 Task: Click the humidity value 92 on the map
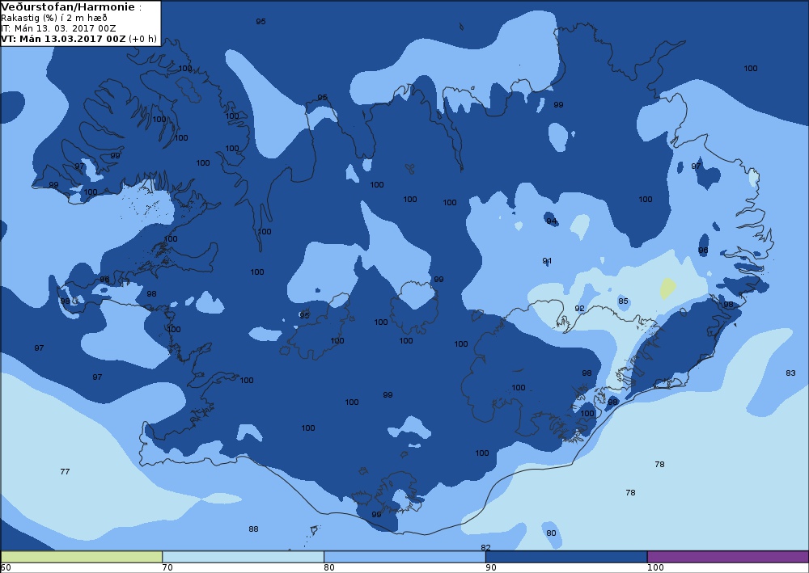coord(579,309)
